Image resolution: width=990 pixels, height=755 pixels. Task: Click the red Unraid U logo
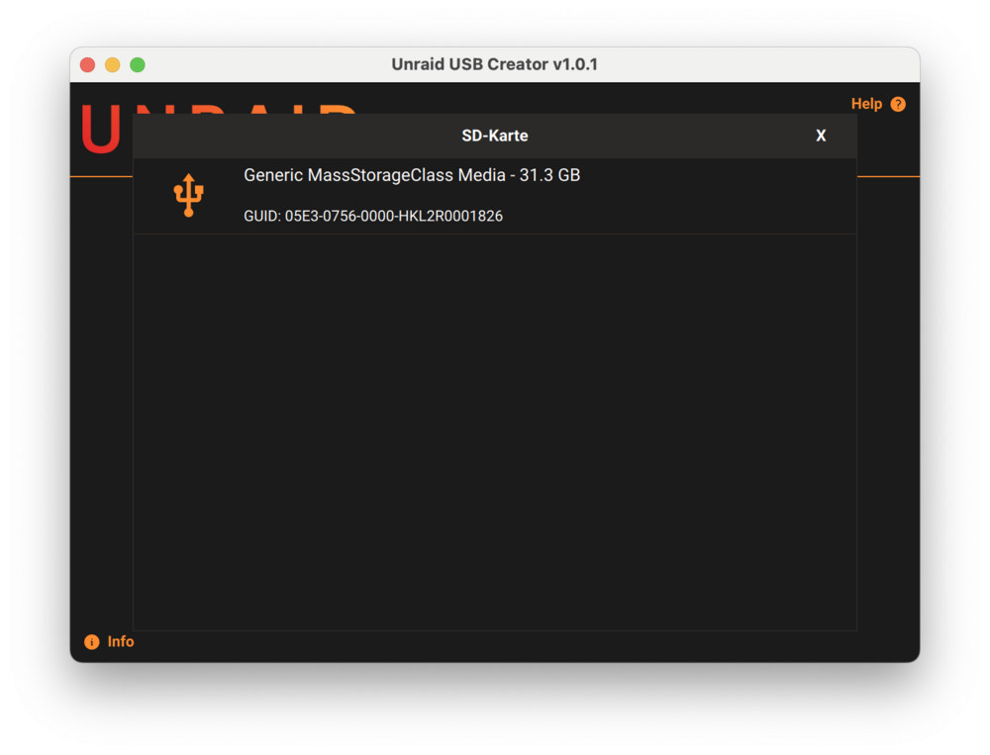[101, 129]
